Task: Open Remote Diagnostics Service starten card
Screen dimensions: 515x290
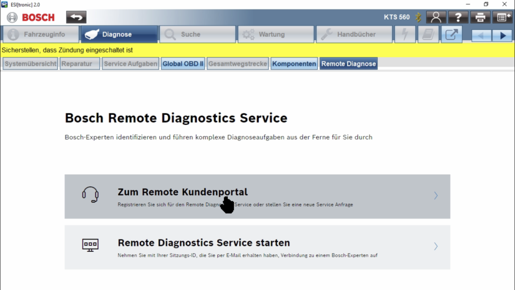Action: pos(257,247)
